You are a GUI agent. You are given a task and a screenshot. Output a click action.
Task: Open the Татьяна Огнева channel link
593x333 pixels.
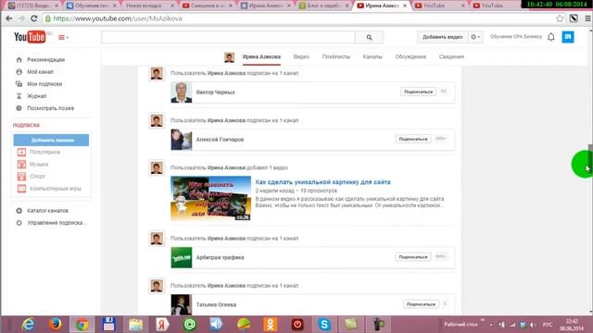[x=216, y=304]
